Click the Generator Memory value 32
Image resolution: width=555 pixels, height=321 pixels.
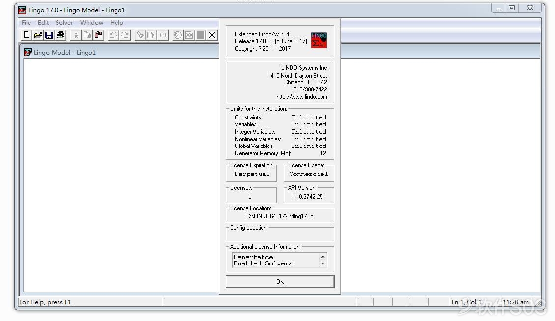click(323, 153)
